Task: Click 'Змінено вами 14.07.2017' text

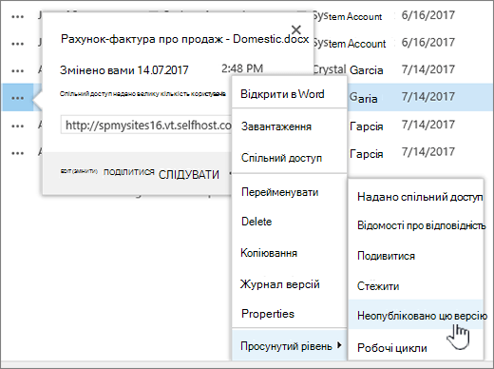Action: pyautogui.click(x=124, y=70)
